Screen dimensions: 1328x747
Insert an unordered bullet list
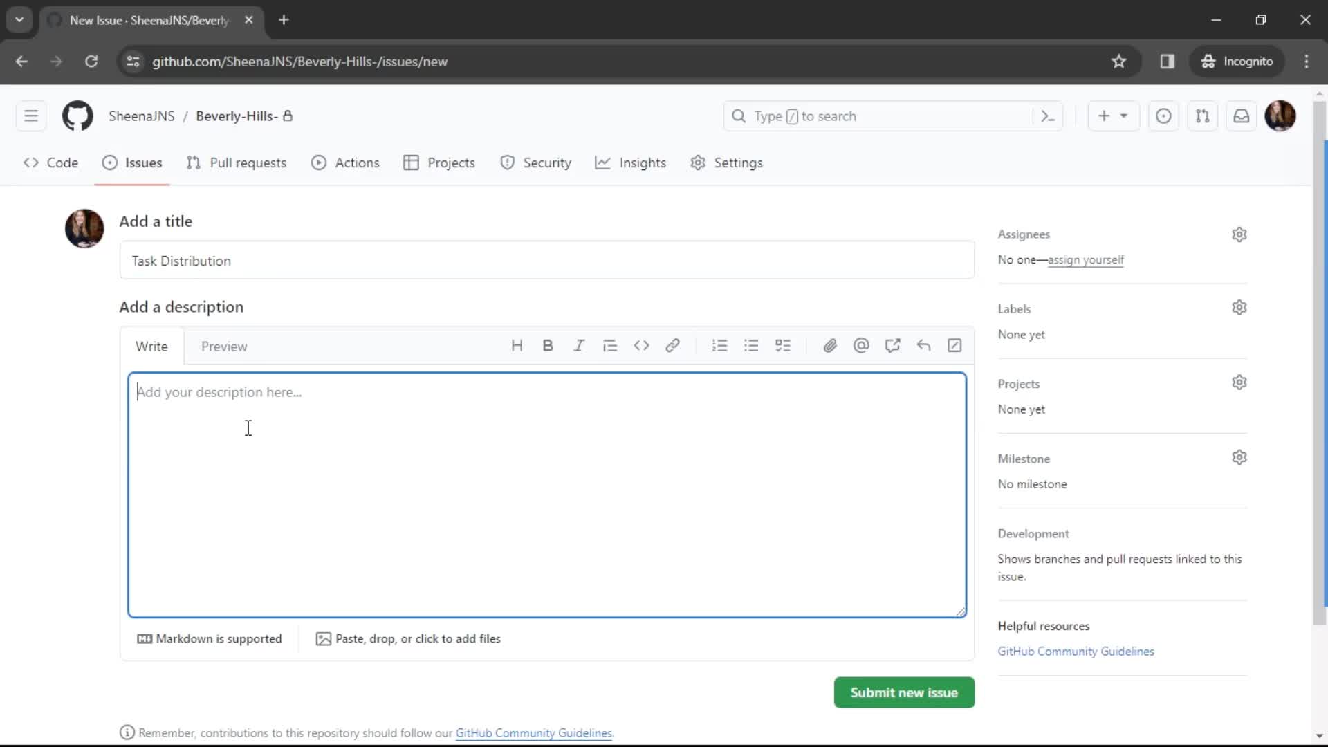tap(751, 346)
